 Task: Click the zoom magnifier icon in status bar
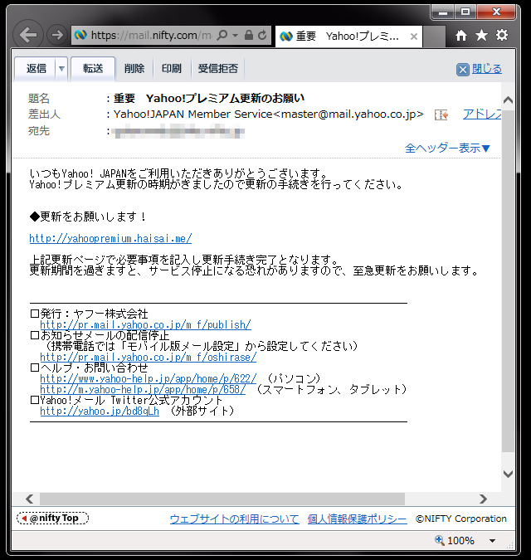click(439, 540)
